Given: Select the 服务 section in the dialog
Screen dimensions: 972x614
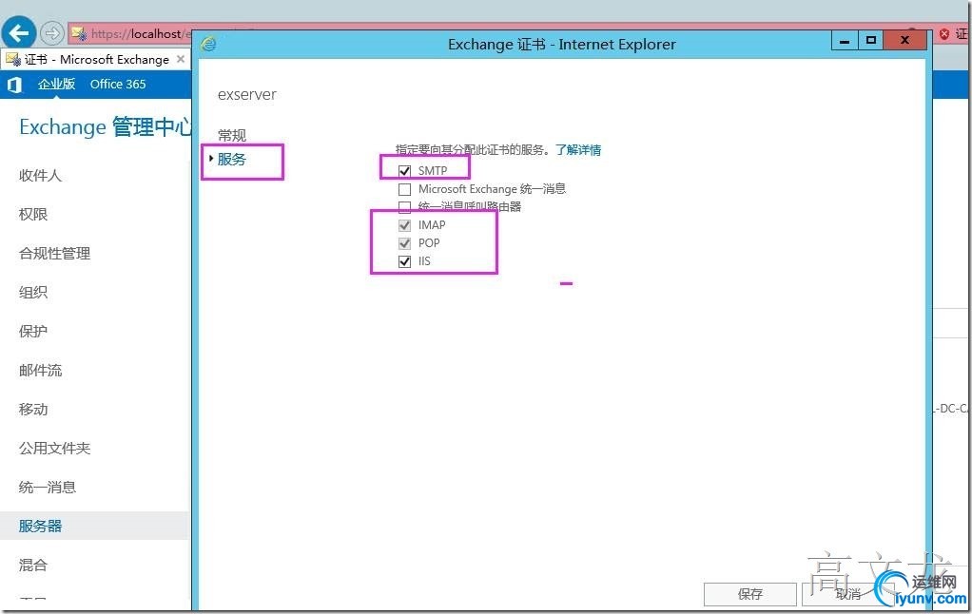Looking at the screenshot, I should click(232, 160).
